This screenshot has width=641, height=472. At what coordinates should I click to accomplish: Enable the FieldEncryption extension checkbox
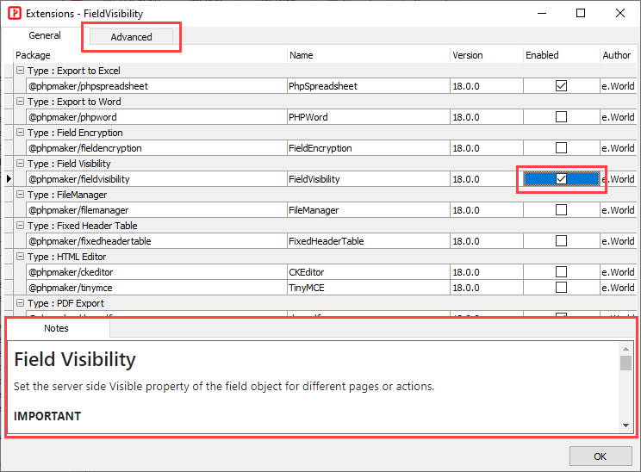pos(561,148)
